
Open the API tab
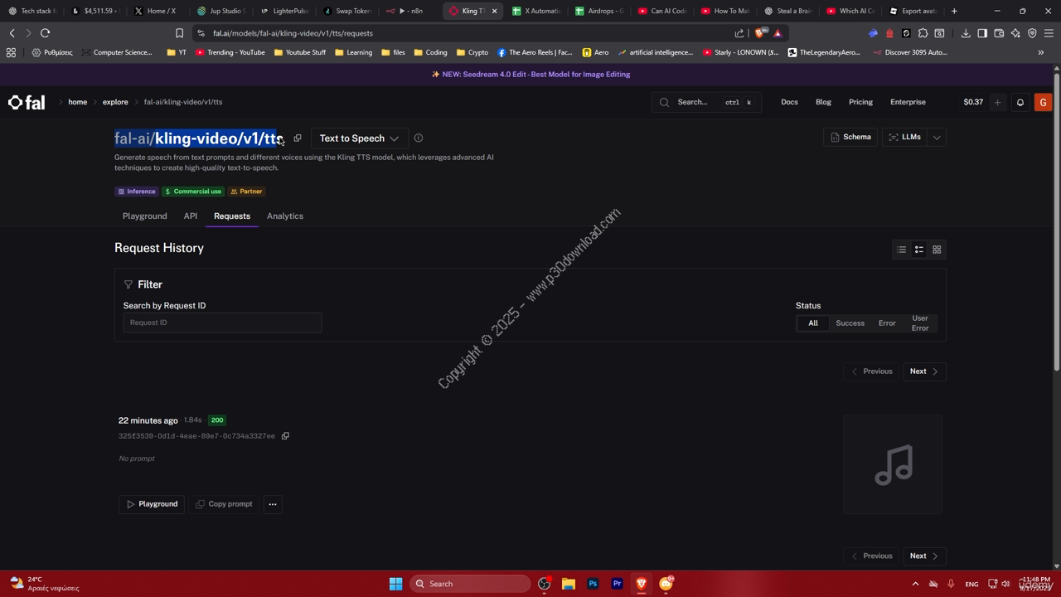point(191,216)
